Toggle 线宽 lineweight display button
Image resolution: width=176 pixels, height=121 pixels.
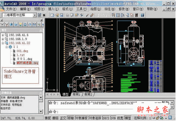(x=120, y=118)
